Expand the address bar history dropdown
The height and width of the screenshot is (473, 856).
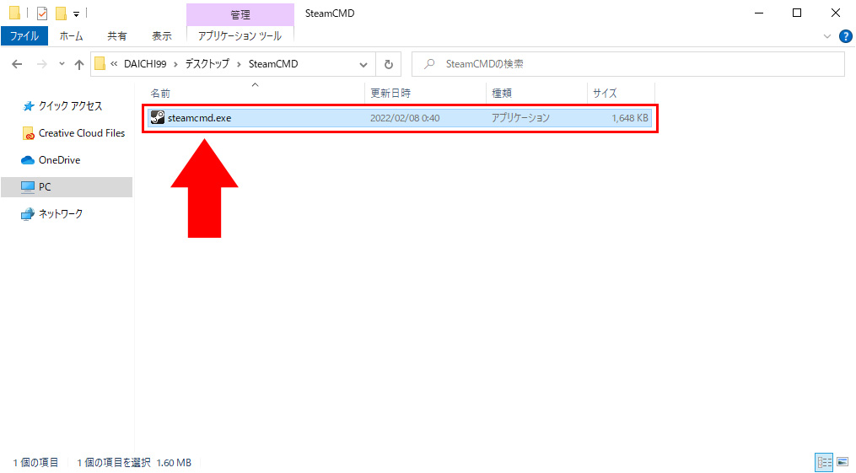363,64
